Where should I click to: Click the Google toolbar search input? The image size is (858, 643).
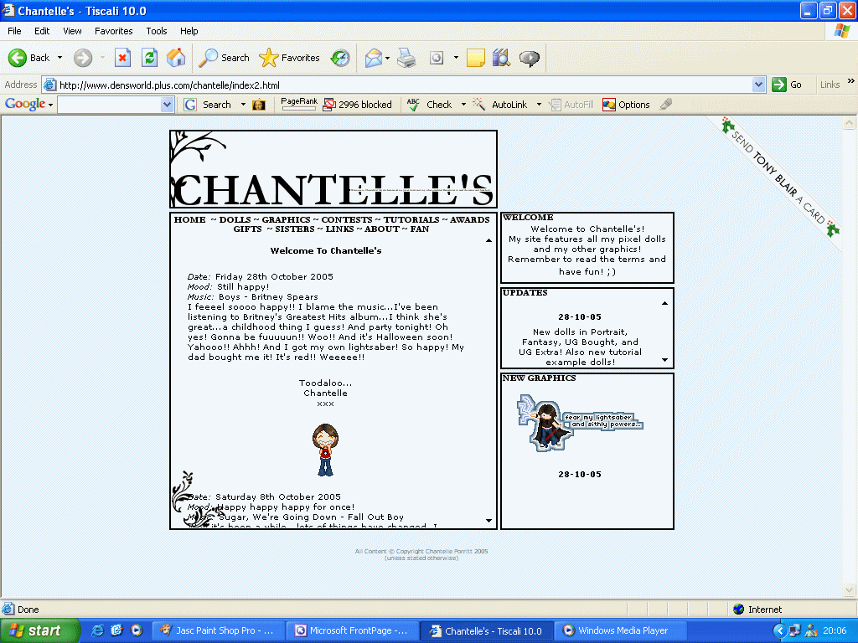coord(110,105)
